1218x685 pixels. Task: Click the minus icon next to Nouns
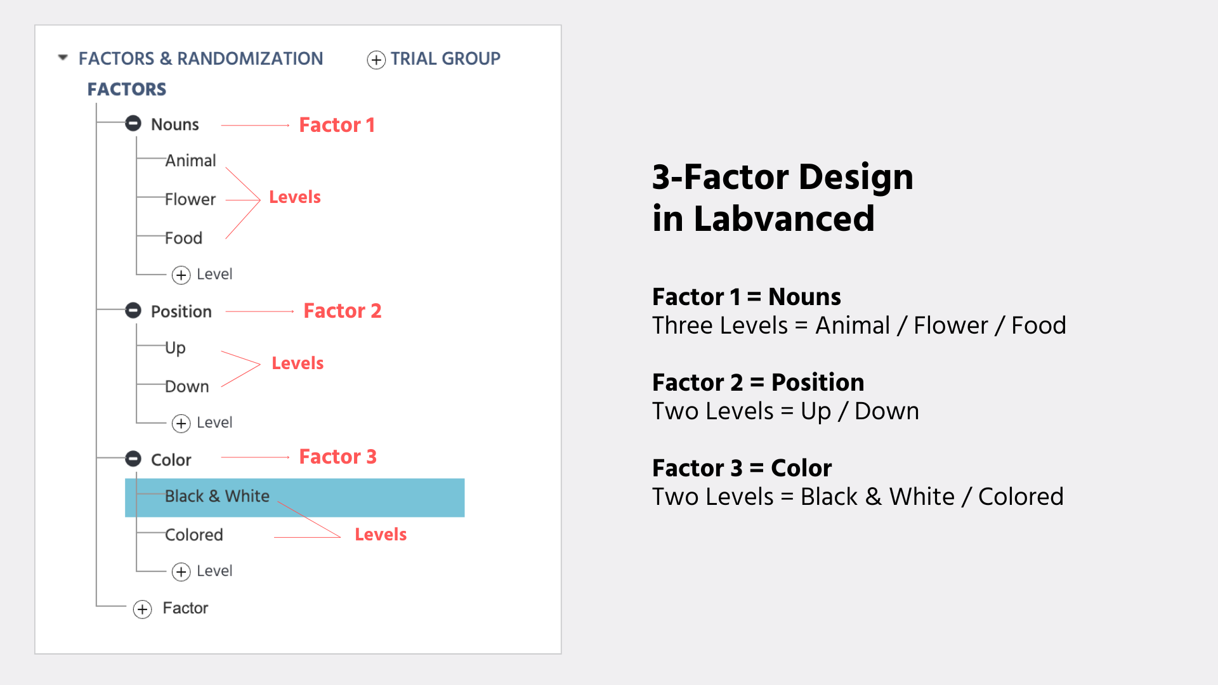133,124
